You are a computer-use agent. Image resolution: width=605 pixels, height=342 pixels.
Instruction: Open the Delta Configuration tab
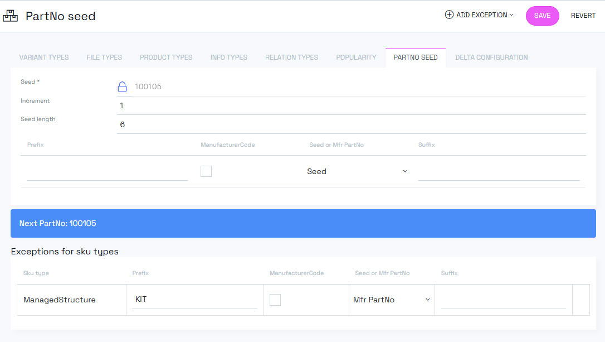pyautogui.click(x=491, y=57)
